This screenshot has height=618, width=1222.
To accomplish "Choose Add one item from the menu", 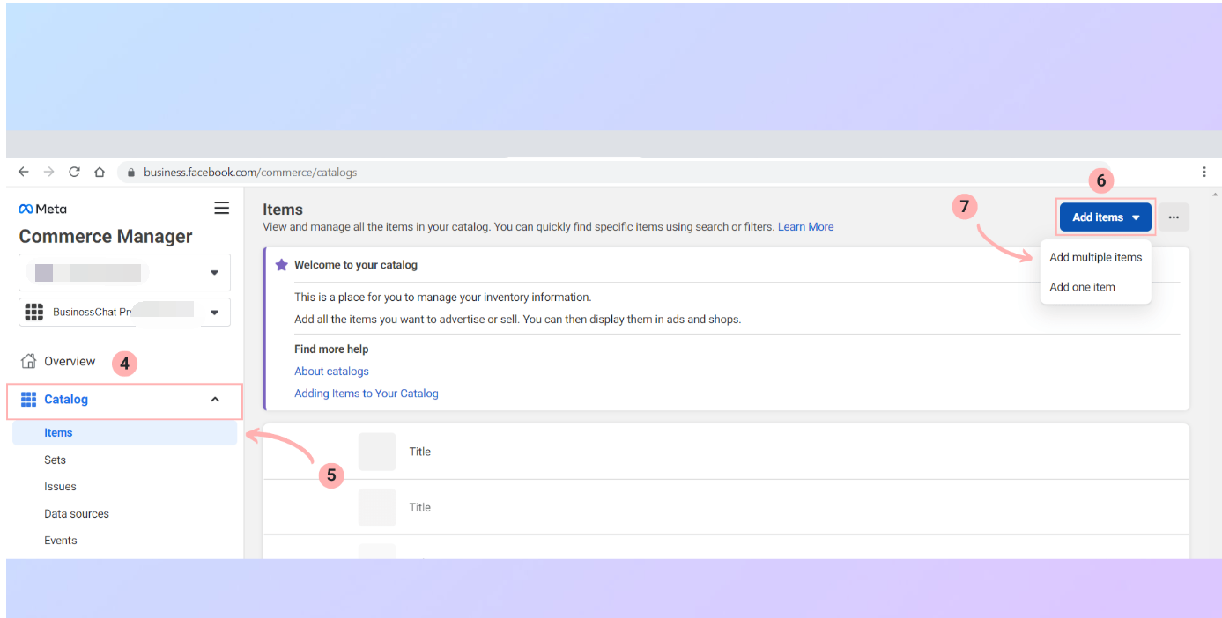I will (x=1082, y=287).
